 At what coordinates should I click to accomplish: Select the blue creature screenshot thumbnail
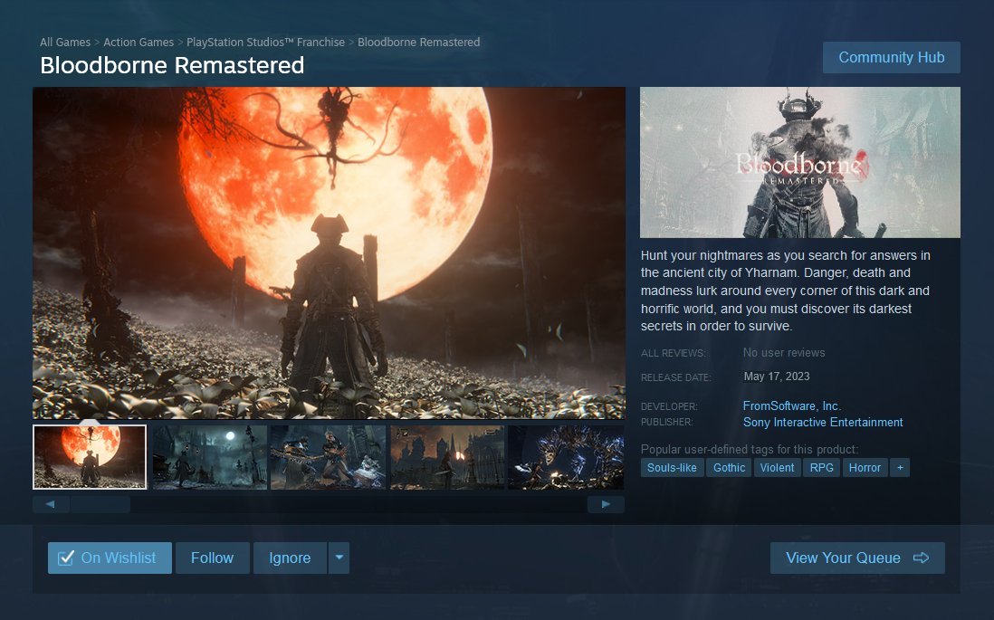pyautogui.click(x=566, y=457)
